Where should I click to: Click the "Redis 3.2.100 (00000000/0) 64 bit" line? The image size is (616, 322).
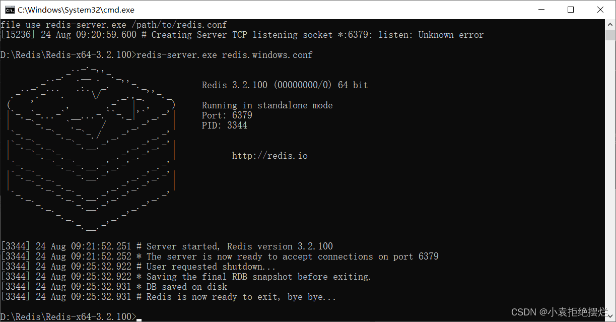point(285,85)
